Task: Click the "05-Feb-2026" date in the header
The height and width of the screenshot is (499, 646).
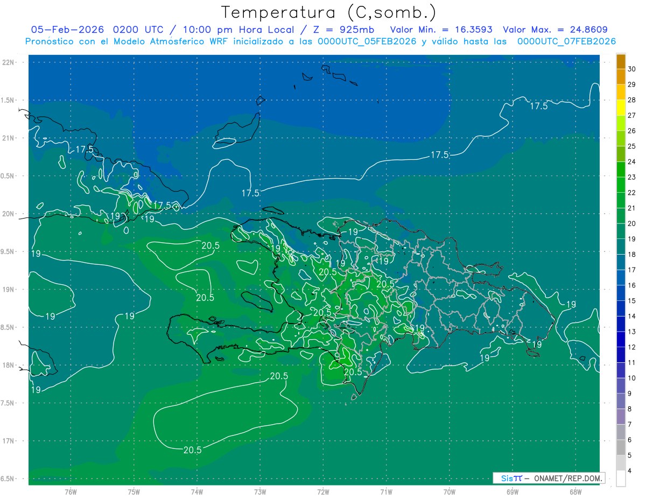Action: click(67, 30)
